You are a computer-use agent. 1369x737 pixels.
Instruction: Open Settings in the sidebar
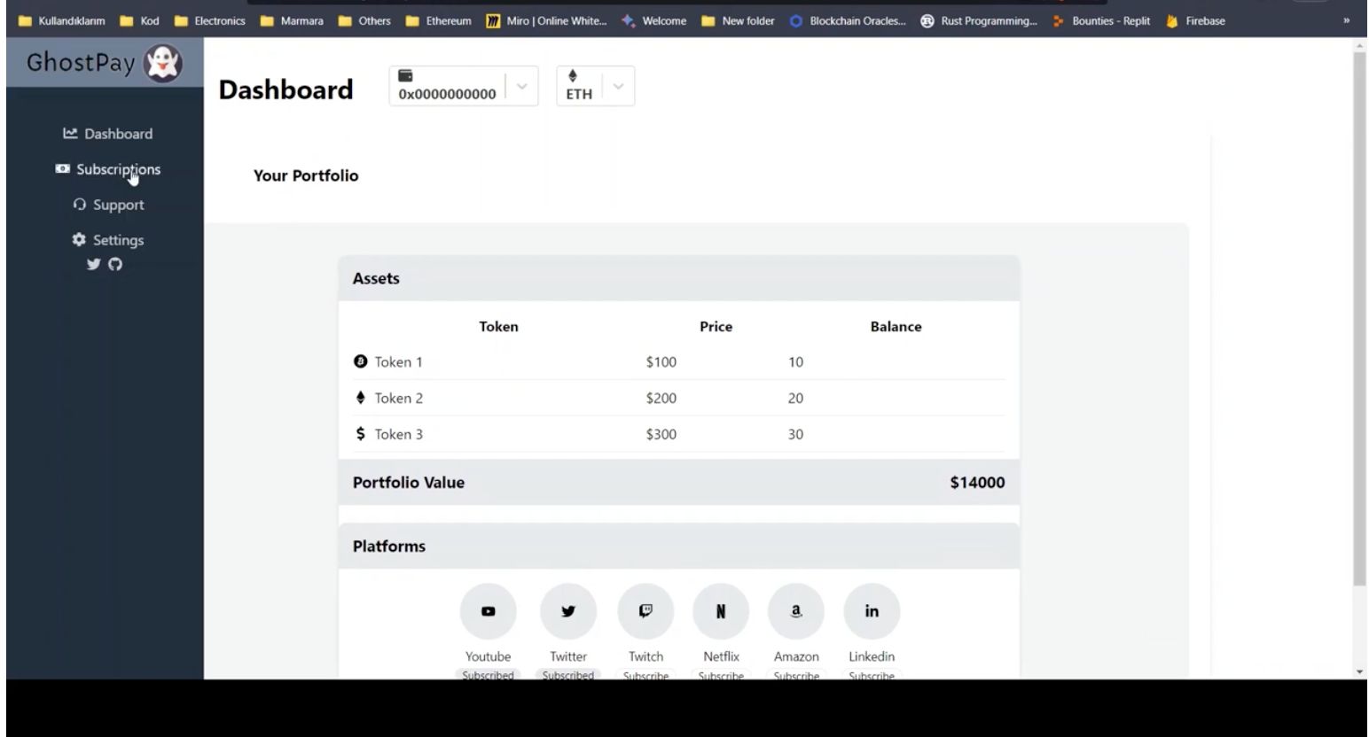[x=107, y=240]
